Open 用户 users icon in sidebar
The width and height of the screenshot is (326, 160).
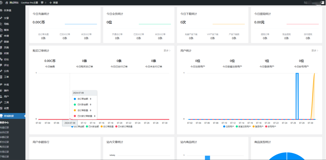tap(1, 96)
